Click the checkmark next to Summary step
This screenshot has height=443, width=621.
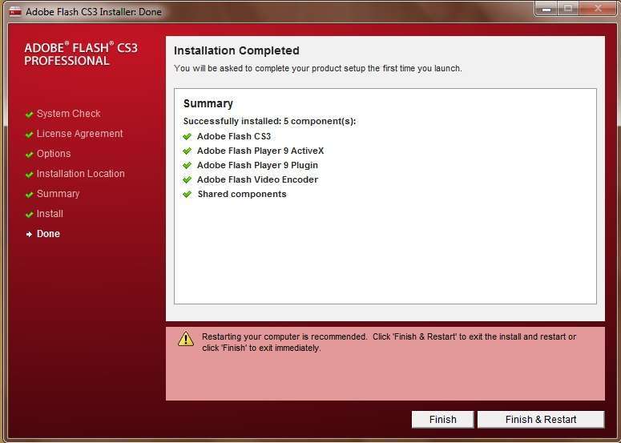tap(29, 195)
